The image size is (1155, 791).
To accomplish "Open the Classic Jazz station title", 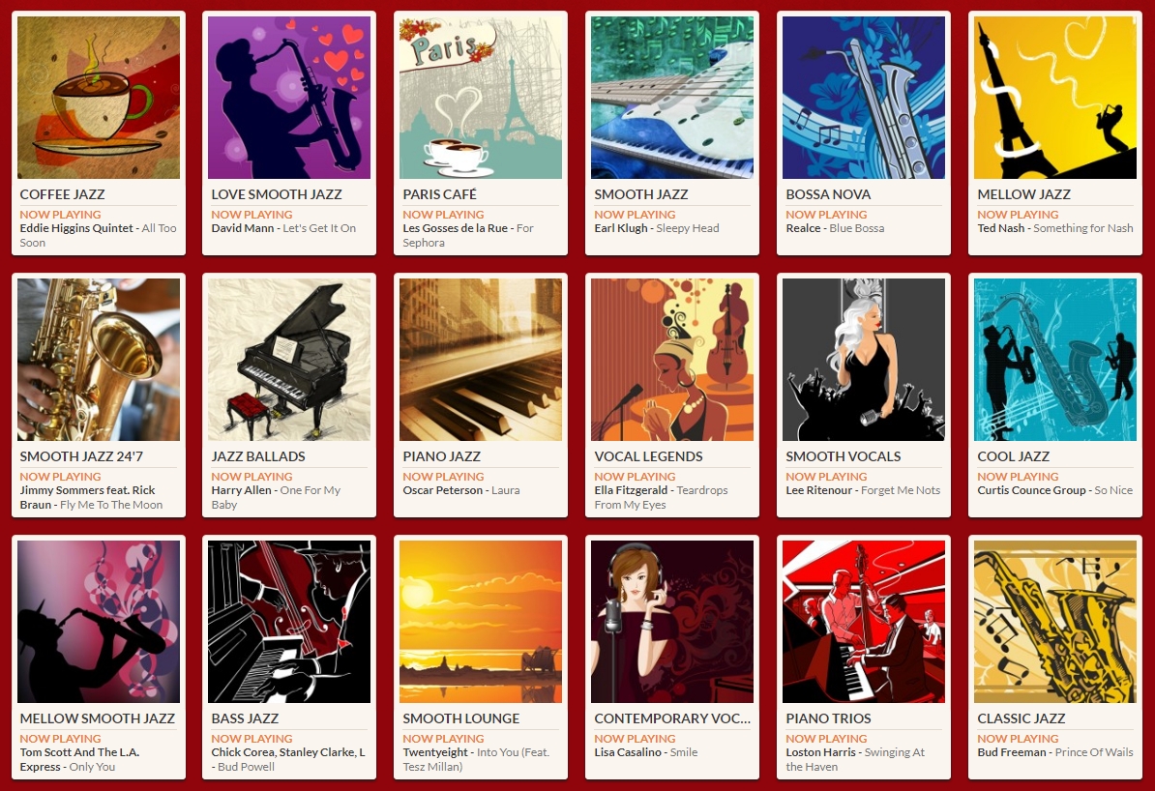I will point(1021,718).
